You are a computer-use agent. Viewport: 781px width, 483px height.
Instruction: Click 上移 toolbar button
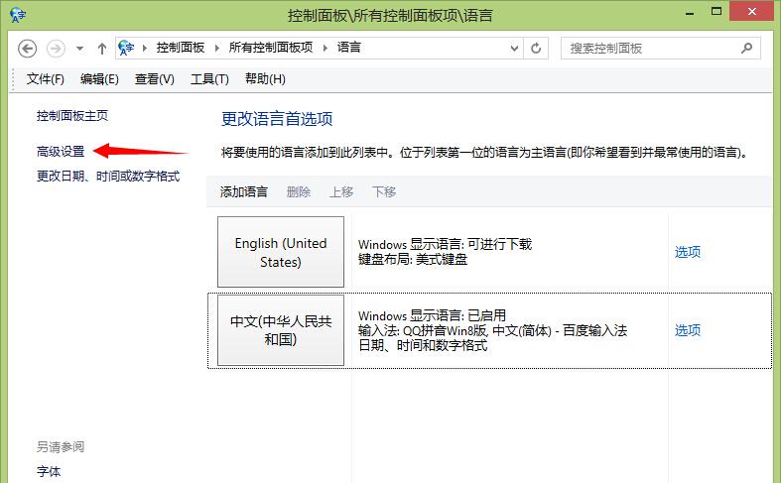[341, 191]
